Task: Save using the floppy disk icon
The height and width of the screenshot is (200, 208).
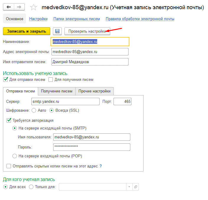Action: [57, 31]
